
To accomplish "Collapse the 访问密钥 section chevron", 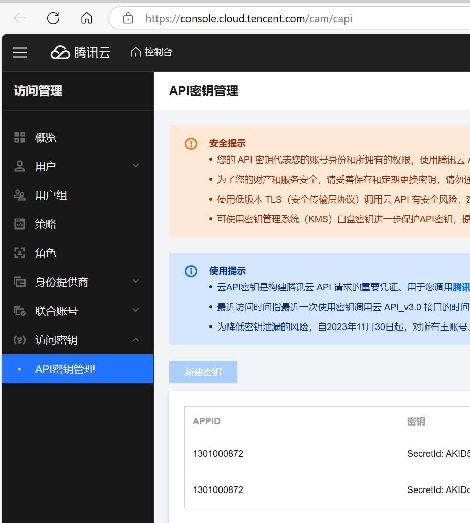I will pyautogui.click(x=135, y=340).
